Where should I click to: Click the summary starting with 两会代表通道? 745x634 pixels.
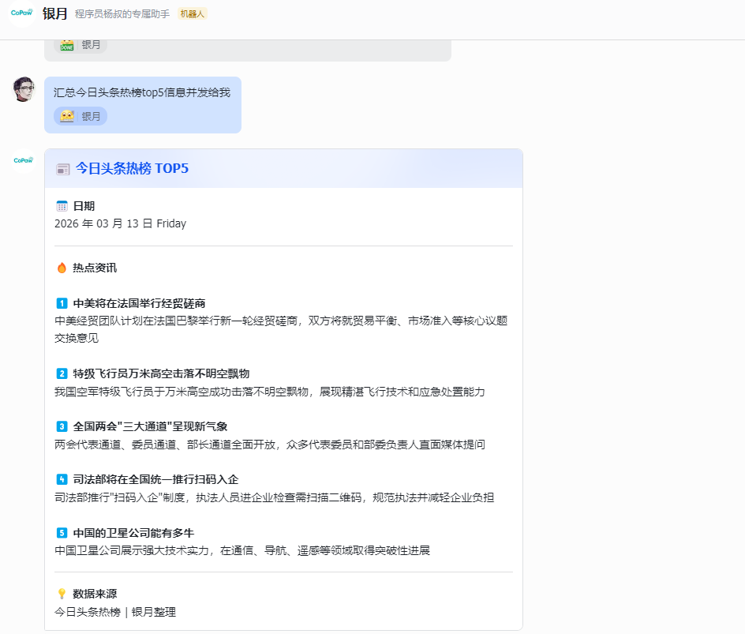[270, 445]
